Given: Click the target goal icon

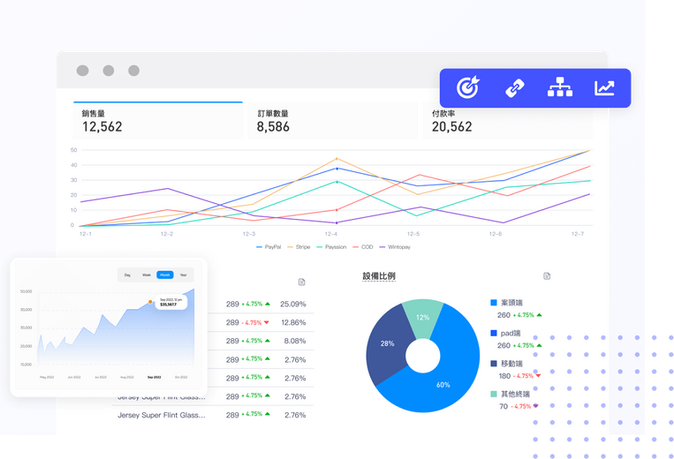Looking at the screenshot, I should point(467,88).
